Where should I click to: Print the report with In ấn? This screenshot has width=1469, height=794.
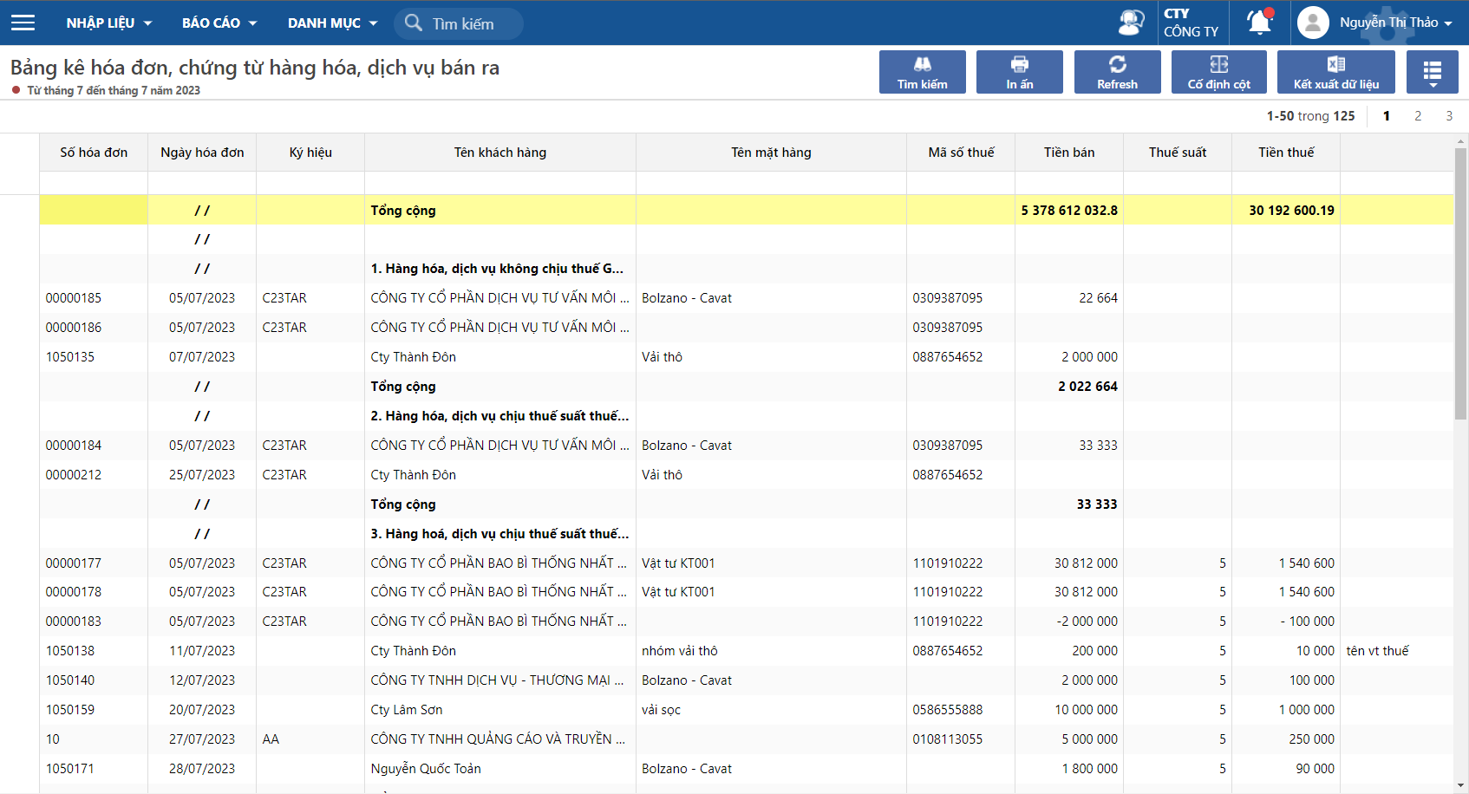[x=1019, y=72]
